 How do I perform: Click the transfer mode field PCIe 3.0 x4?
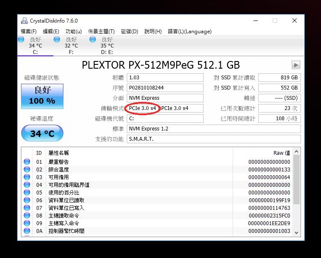point(165,108)
